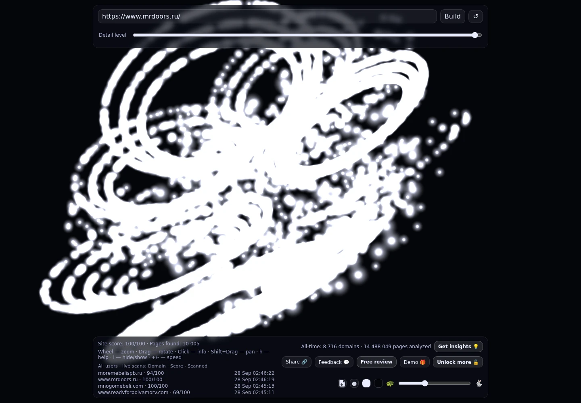Click the Get insights button
This screenshot has width=581, height=403.
click(x=458, y=347)
